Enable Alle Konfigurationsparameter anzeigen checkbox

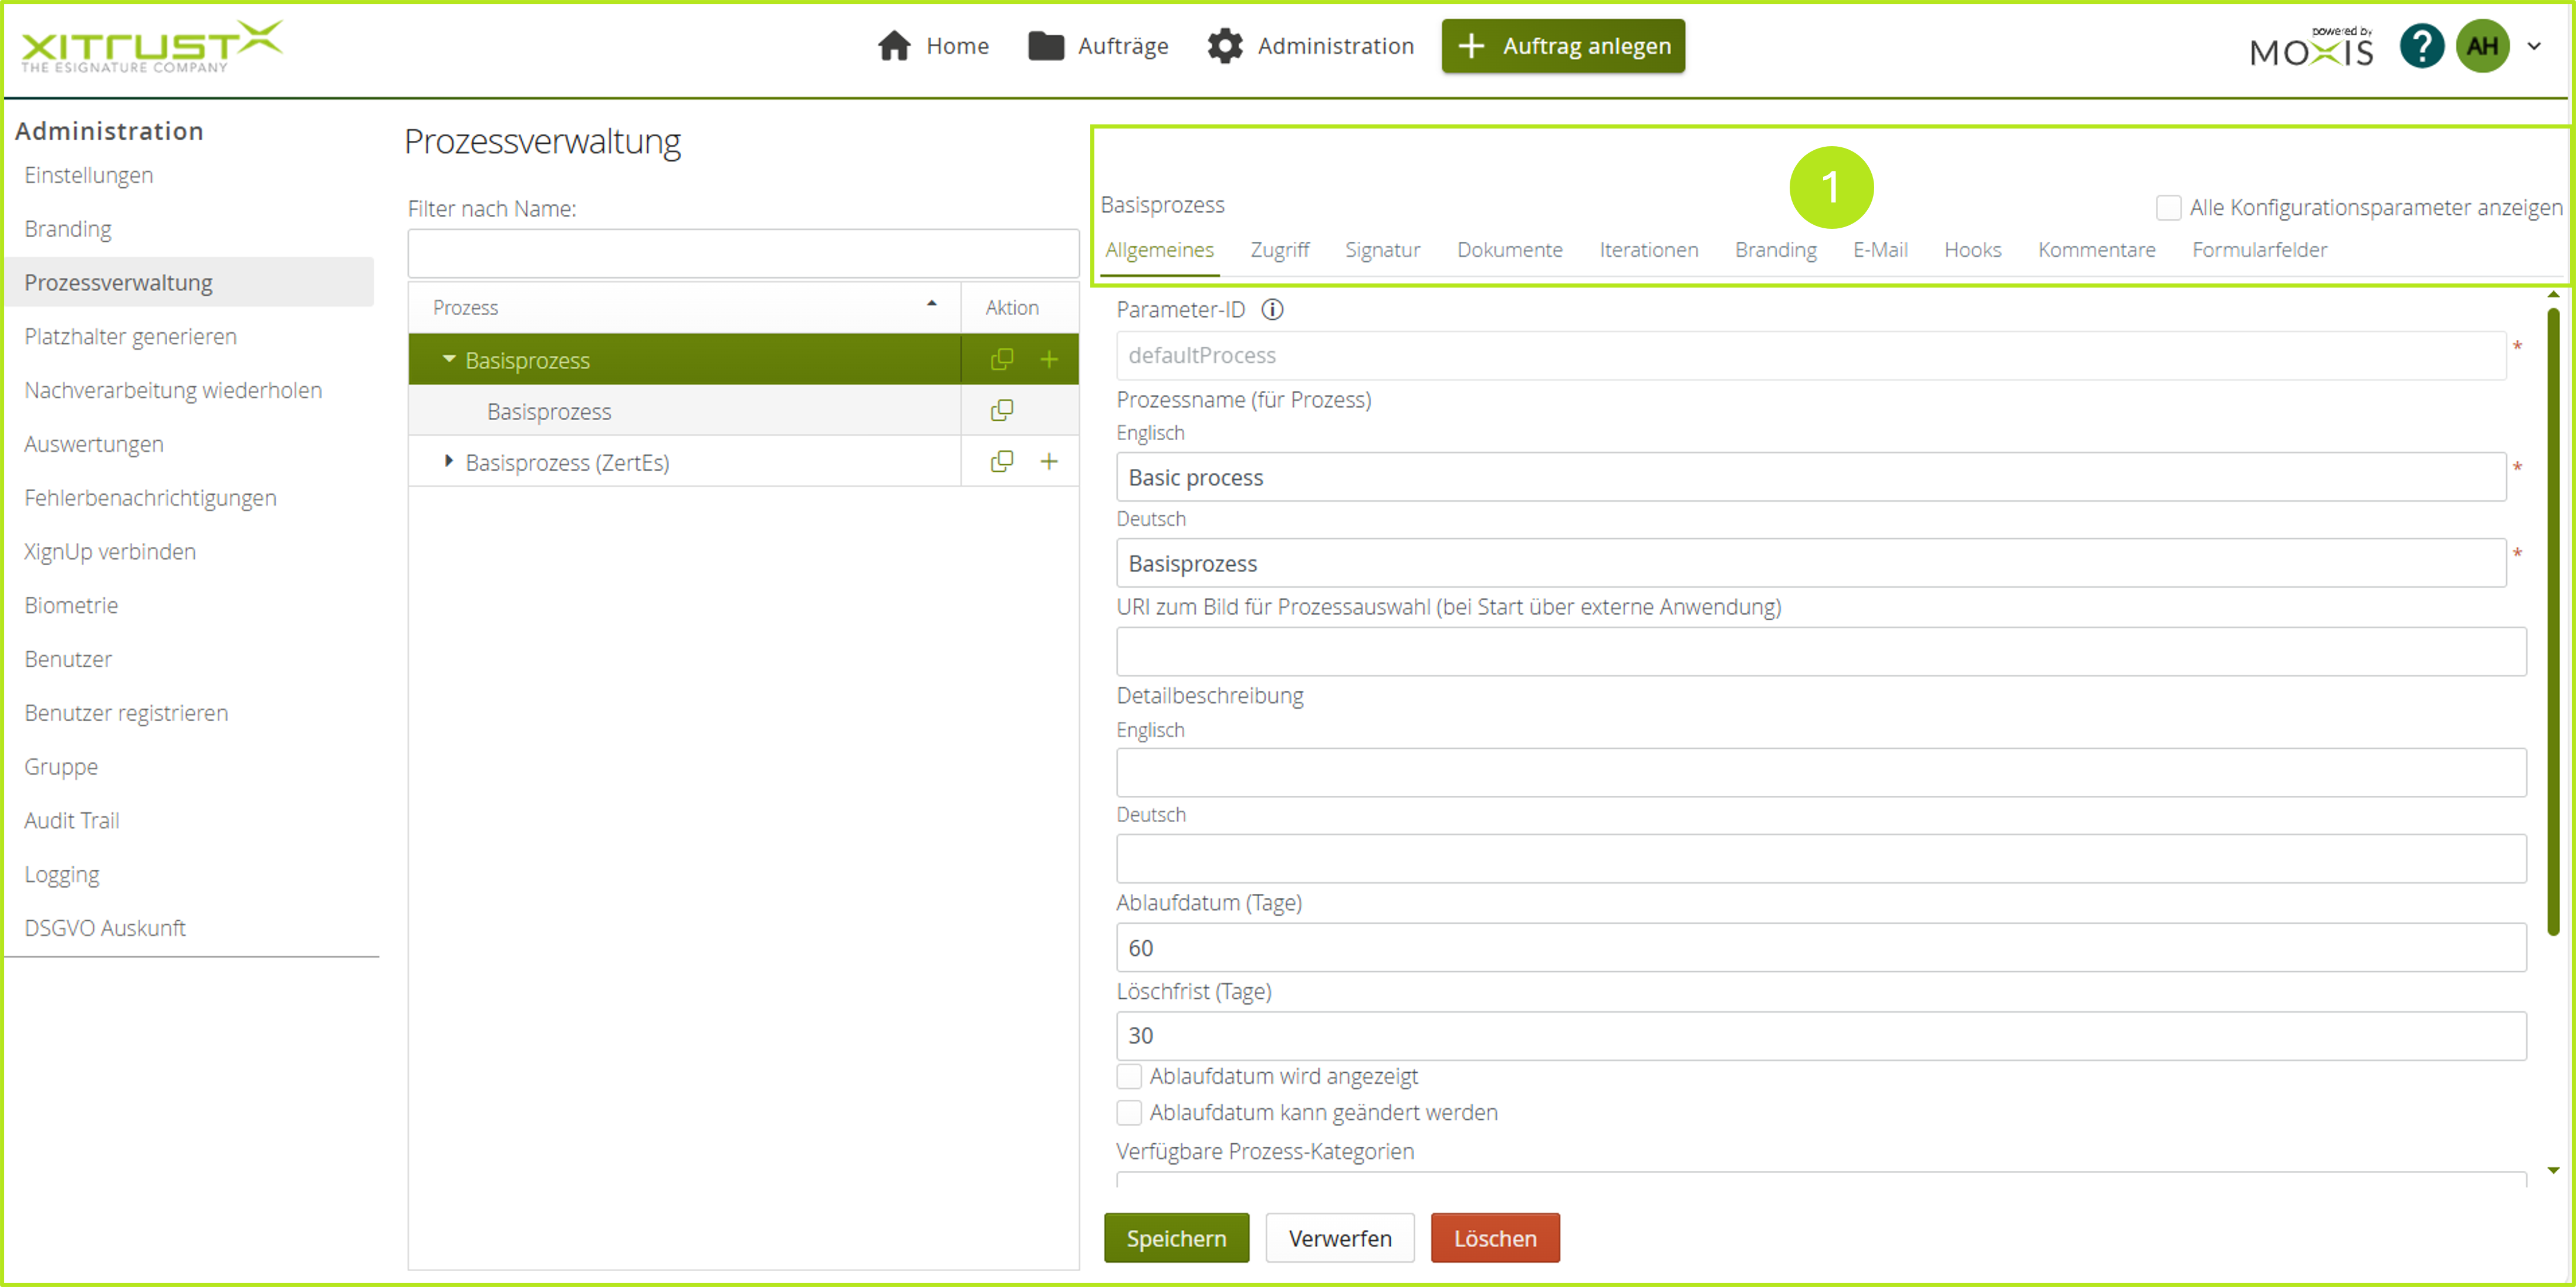2168,208
